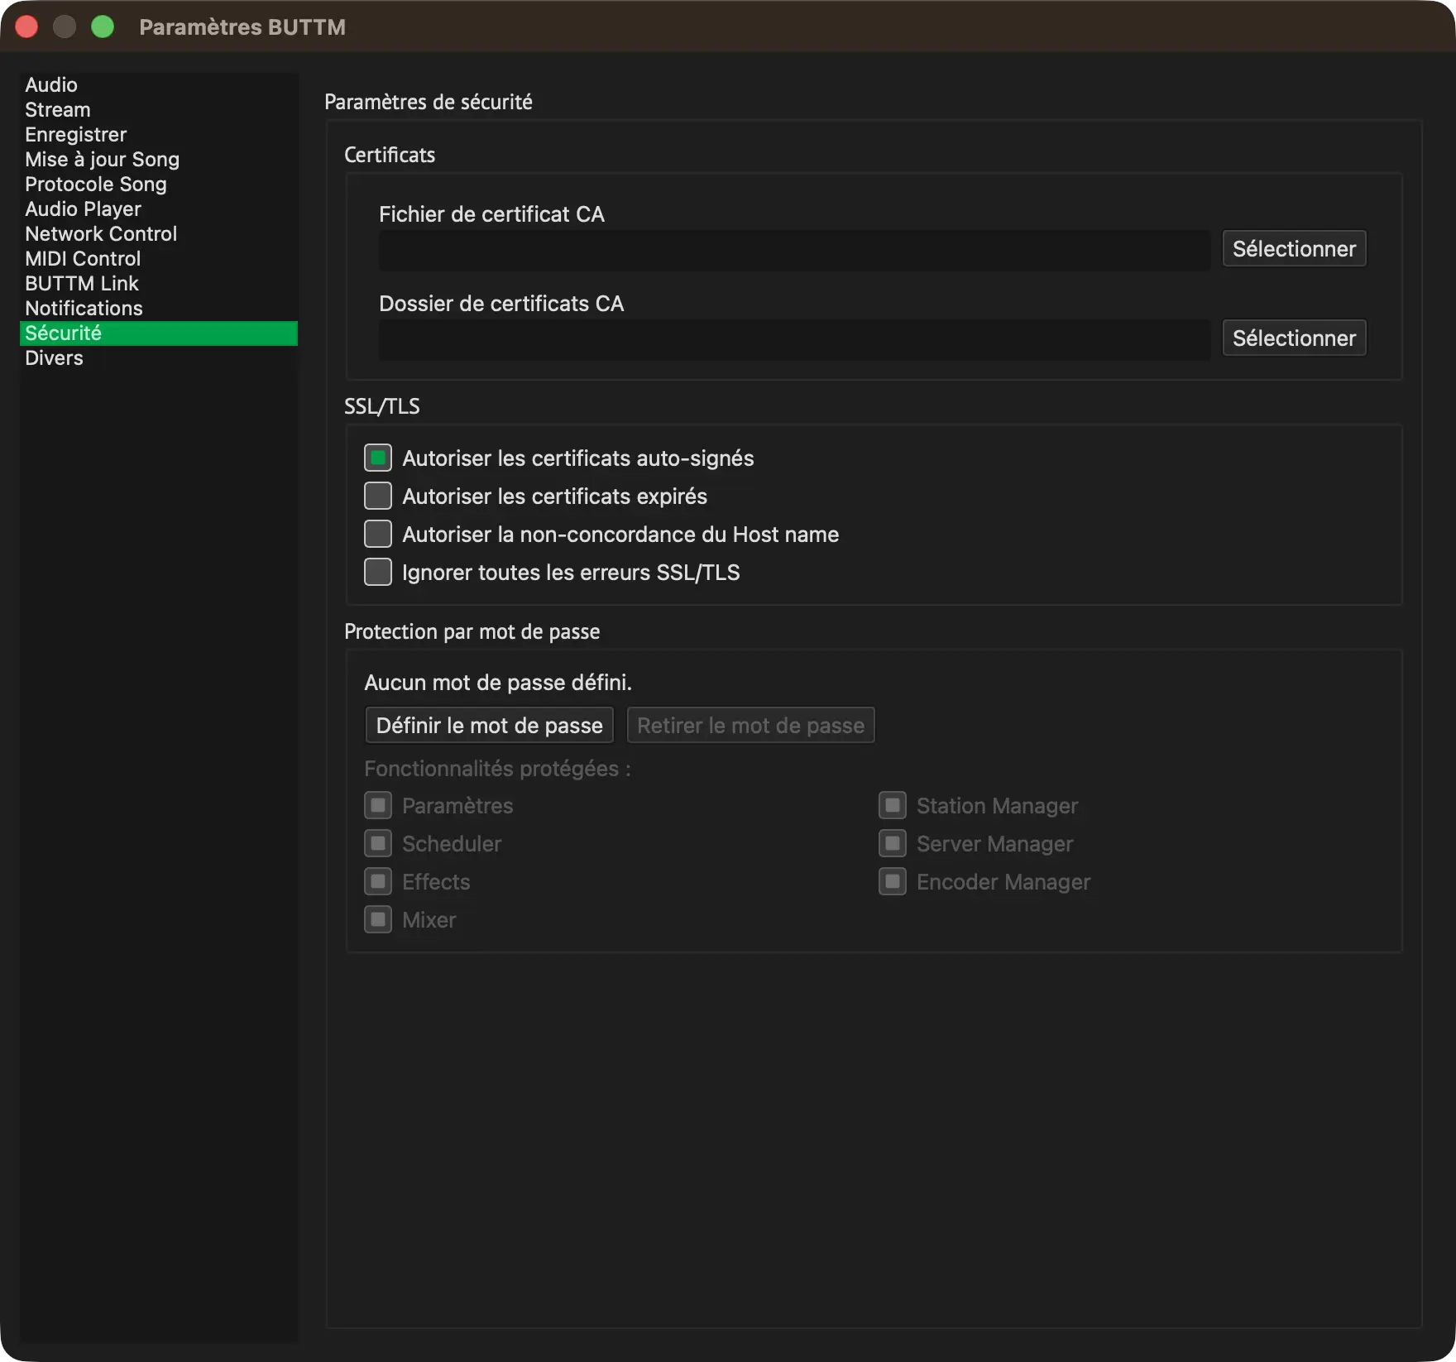Click the 'Paramètres de sécurité' heading
This screenshot has height=1362, width=1456.
[x=429, y=102]
